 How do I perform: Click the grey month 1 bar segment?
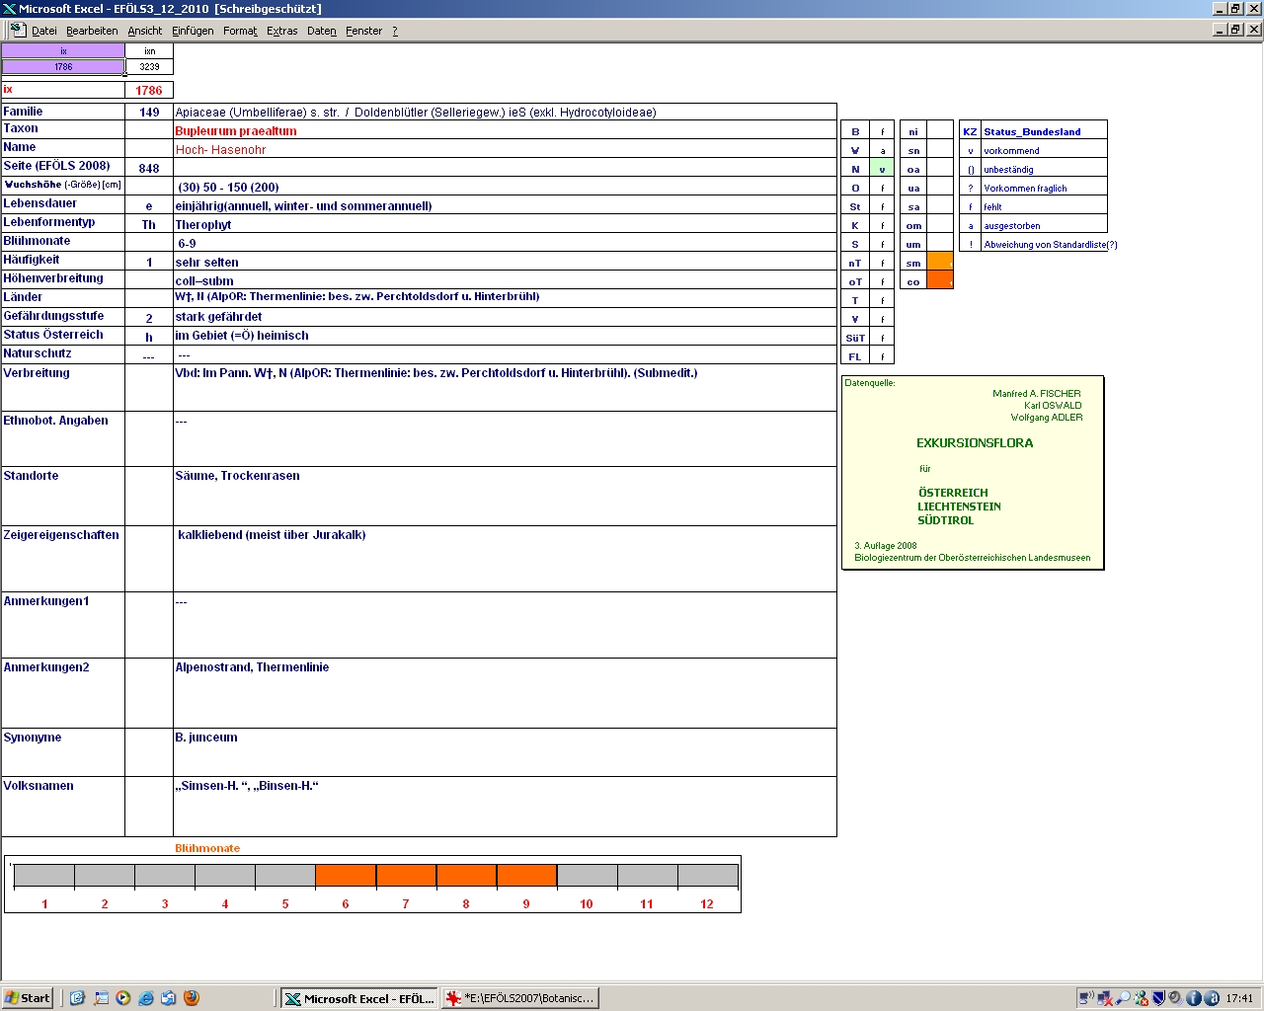(44, 876)
